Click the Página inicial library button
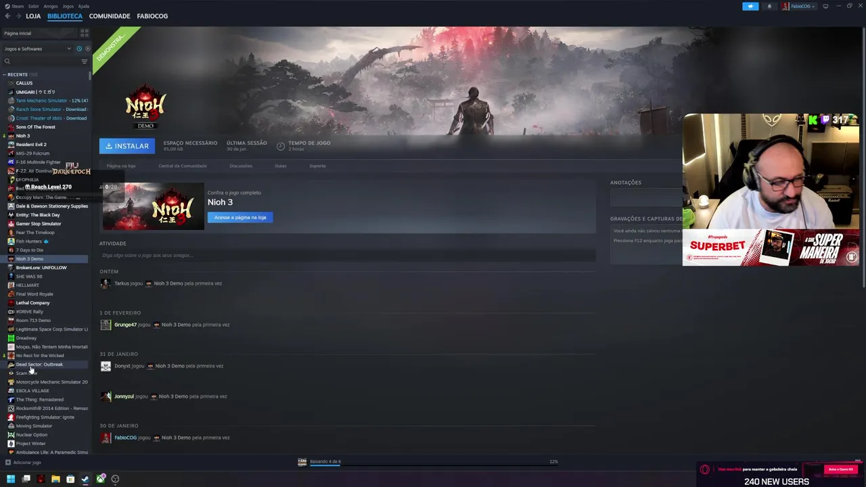 tap(39, 33)
